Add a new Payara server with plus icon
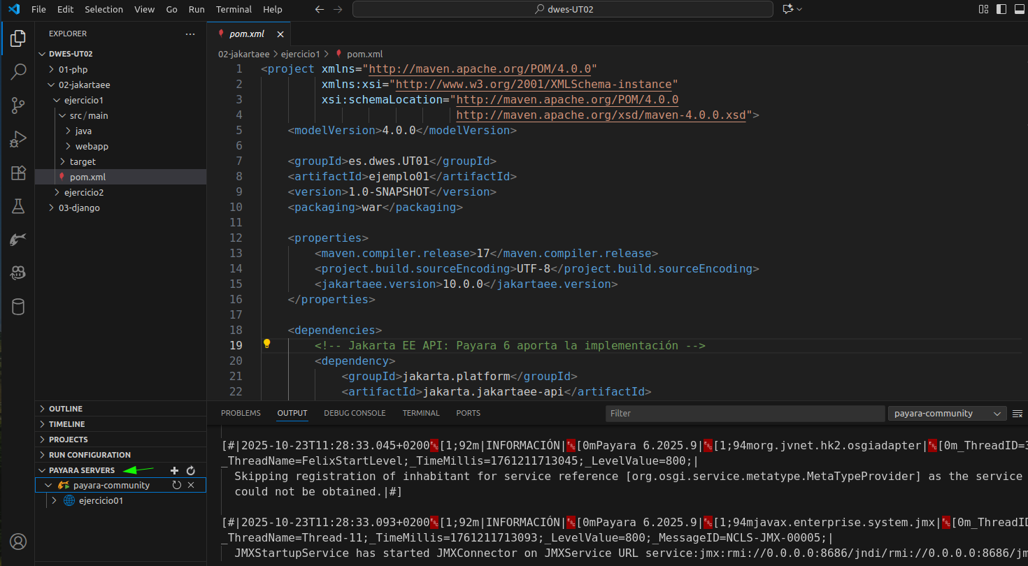 175,471
